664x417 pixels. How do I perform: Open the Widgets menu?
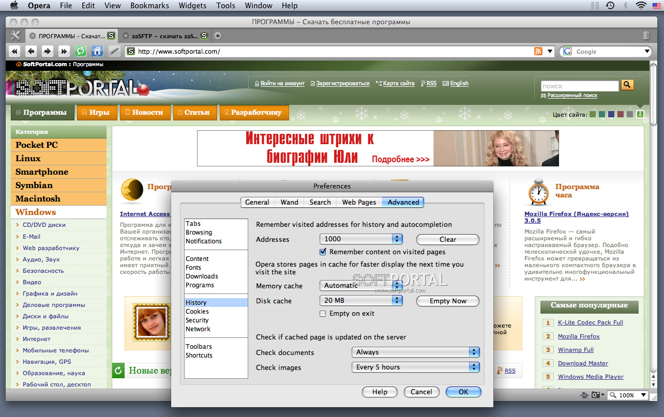(192, 6)
